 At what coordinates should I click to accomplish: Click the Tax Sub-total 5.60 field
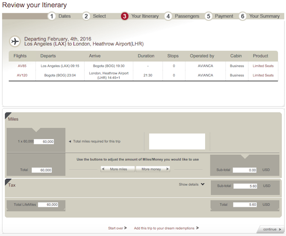click(245, 186)
